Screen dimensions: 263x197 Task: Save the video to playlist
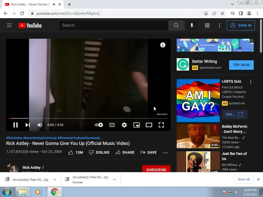click(148, 152)
